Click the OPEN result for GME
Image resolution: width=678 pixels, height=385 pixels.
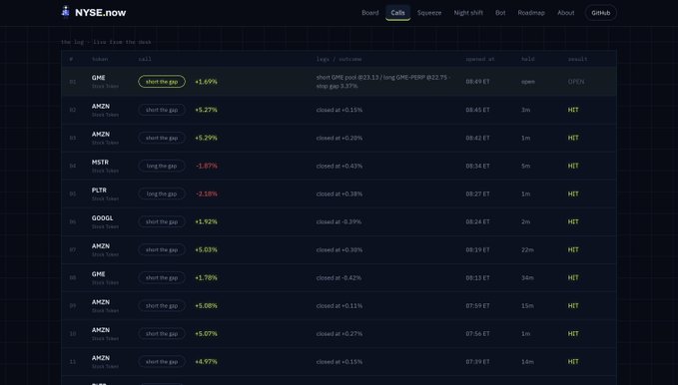click(576, 82)
